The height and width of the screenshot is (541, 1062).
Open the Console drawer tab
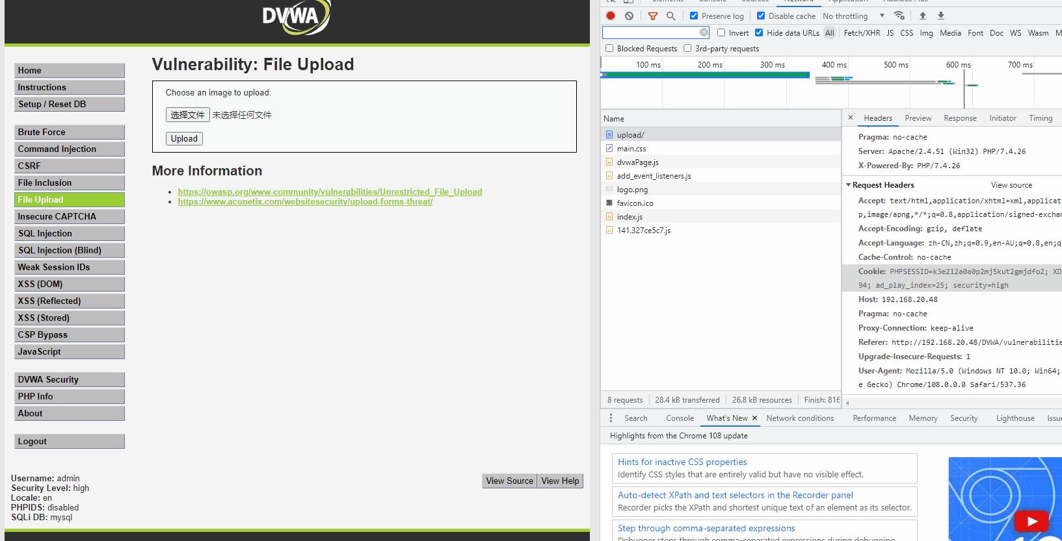(680, 418)
